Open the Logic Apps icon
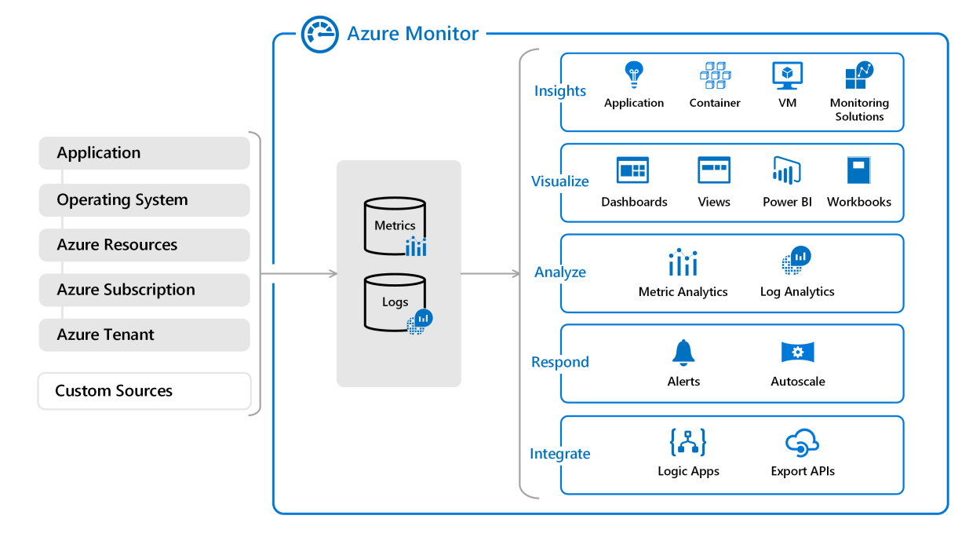 (x=688, y=442)
